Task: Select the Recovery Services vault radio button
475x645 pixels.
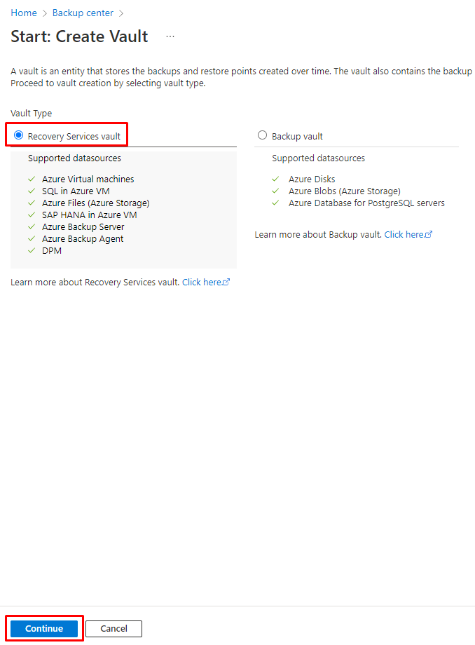Action: [18, 135]
